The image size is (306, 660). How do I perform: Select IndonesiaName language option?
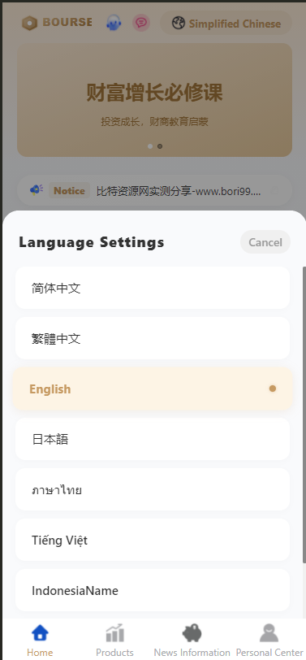153,590
